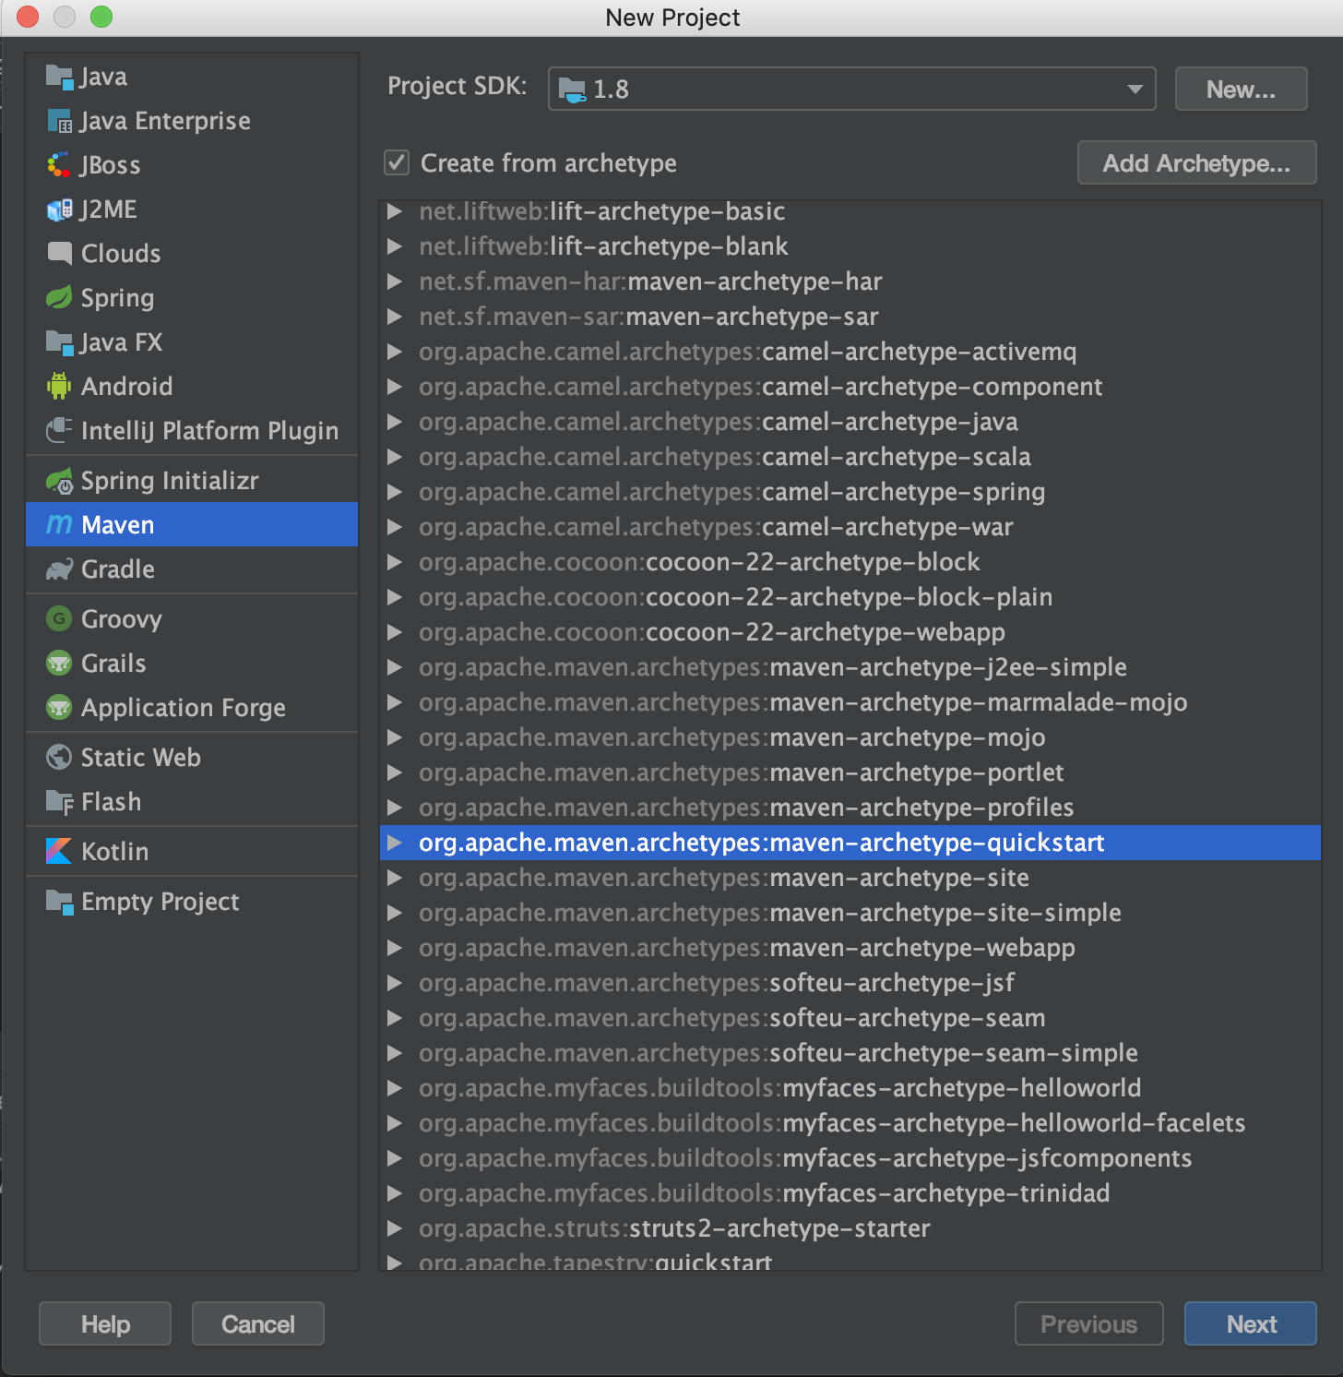
Task: Click the Gradle elephant icon
Action: (x=59, y=569)
